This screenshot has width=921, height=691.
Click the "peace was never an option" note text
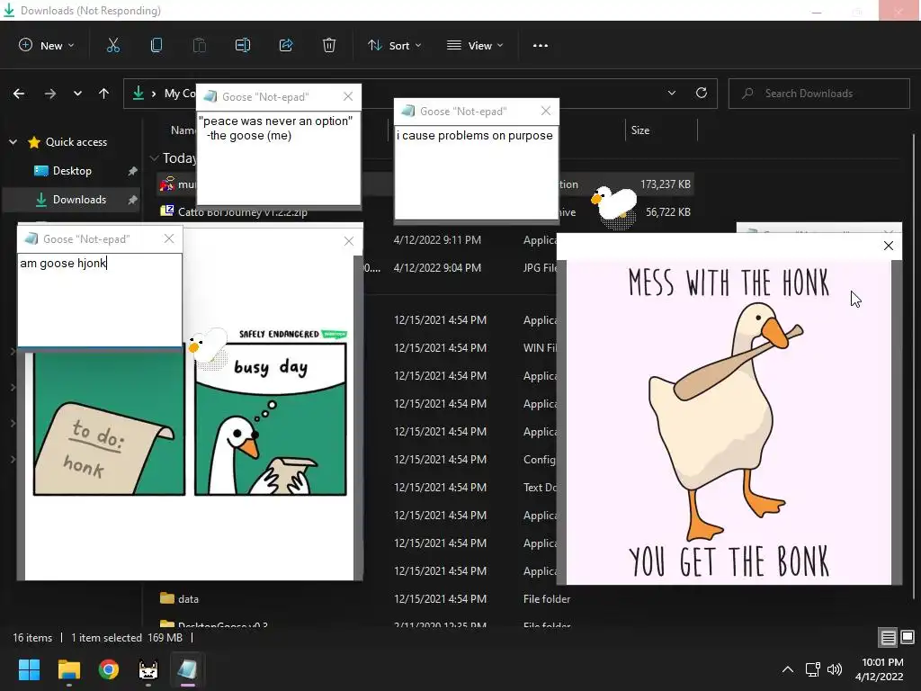(x=275, y=128)
